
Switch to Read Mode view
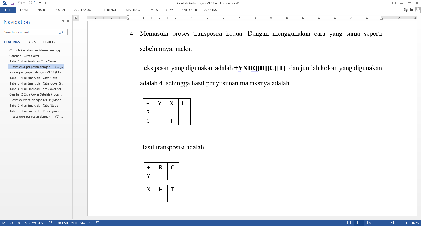[x=349, y=223]
